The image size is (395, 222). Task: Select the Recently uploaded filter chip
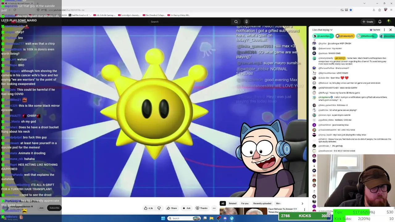262,203
